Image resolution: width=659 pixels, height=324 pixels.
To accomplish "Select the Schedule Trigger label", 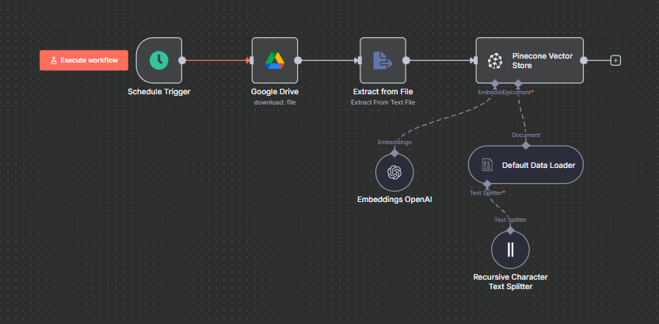I will tap(159, 92).
